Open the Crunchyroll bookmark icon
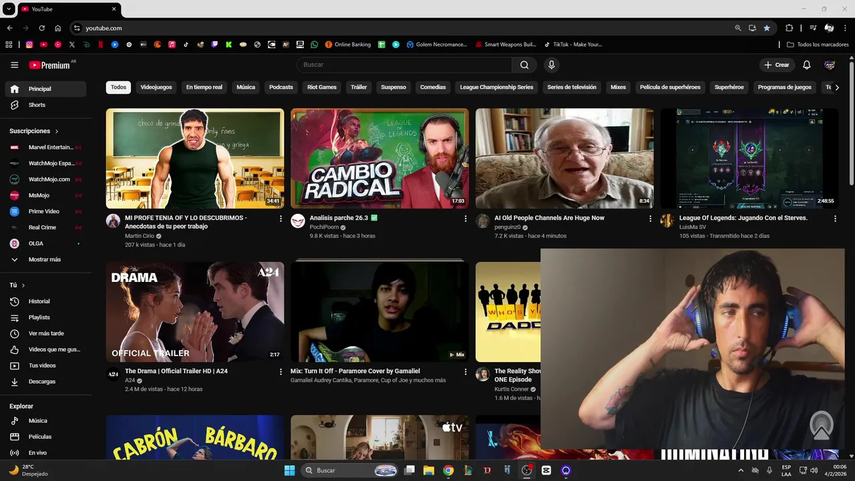Screen dimensions: 855x481 (158, 45)
